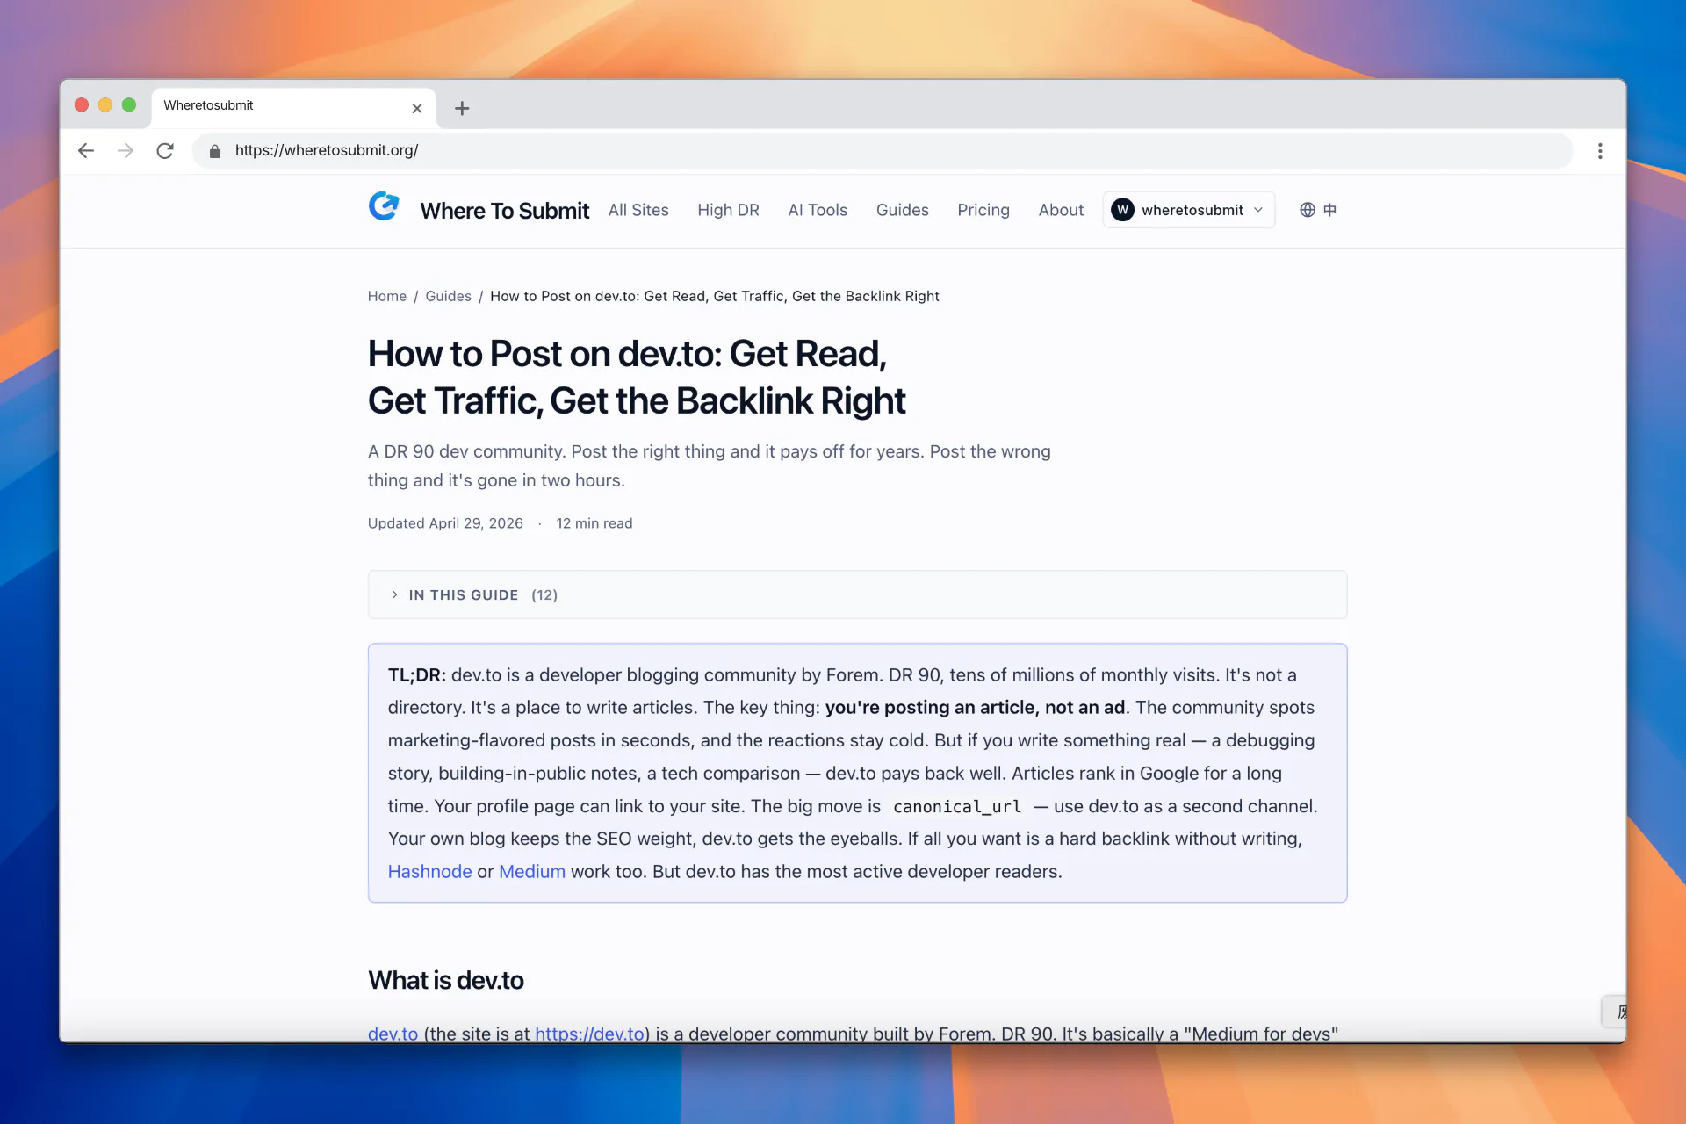This screenshot has width=1686, height=1124.
Task: Follow the Hashnode link
Action: pyautogui.click(x=430, y=871)
